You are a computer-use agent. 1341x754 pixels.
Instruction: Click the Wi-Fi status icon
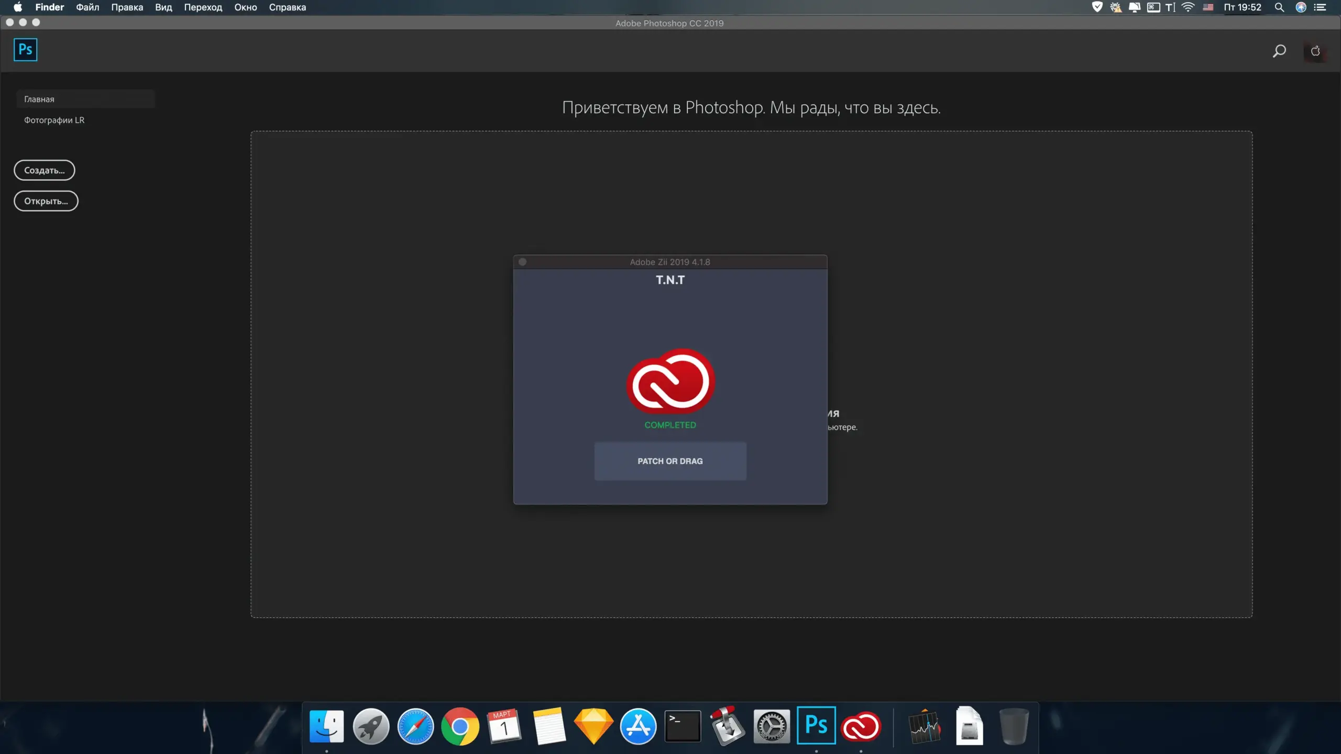point(1188,7)
